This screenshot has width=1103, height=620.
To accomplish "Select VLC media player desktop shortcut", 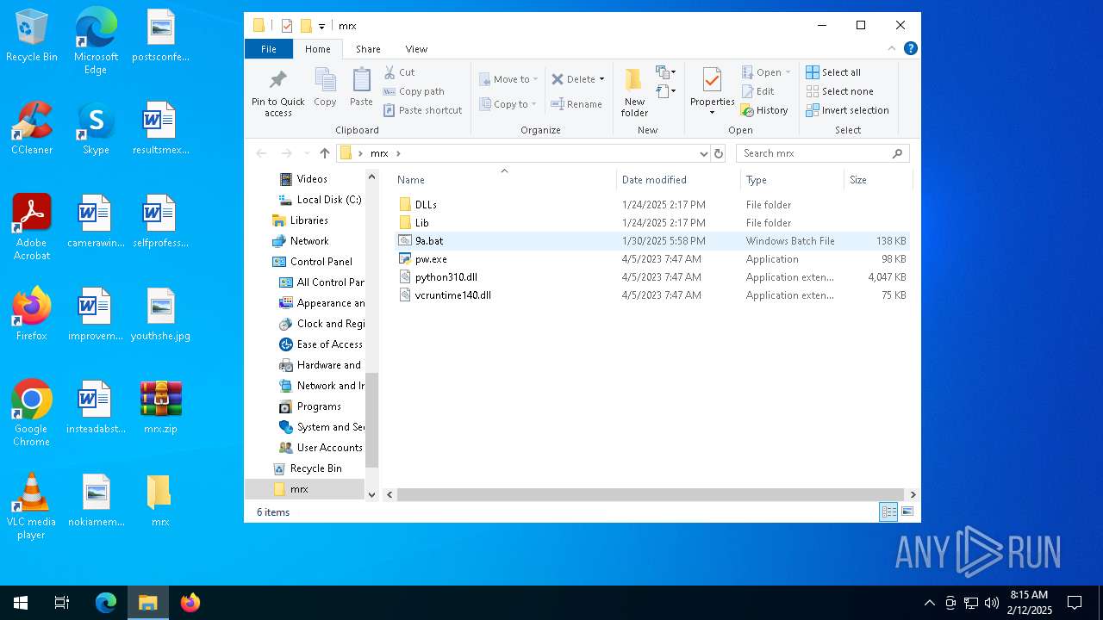I will point(32,506).
